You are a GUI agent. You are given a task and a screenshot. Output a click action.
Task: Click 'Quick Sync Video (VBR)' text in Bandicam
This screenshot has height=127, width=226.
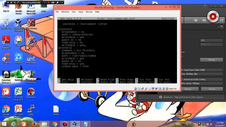[x=195, y=70]
